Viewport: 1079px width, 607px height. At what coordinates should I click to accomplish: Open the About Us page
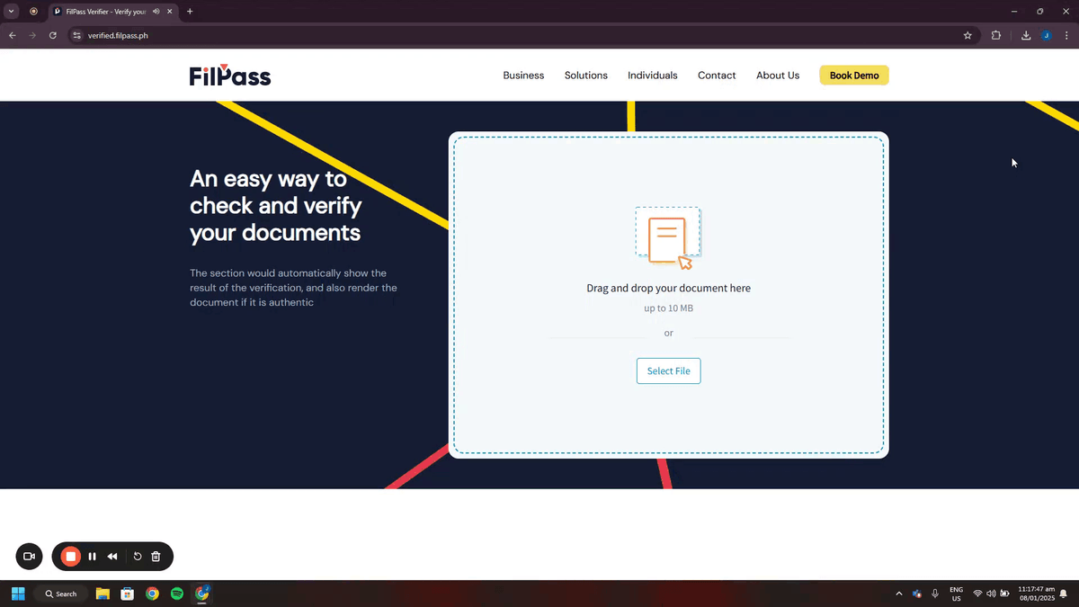tap(778, 76)
